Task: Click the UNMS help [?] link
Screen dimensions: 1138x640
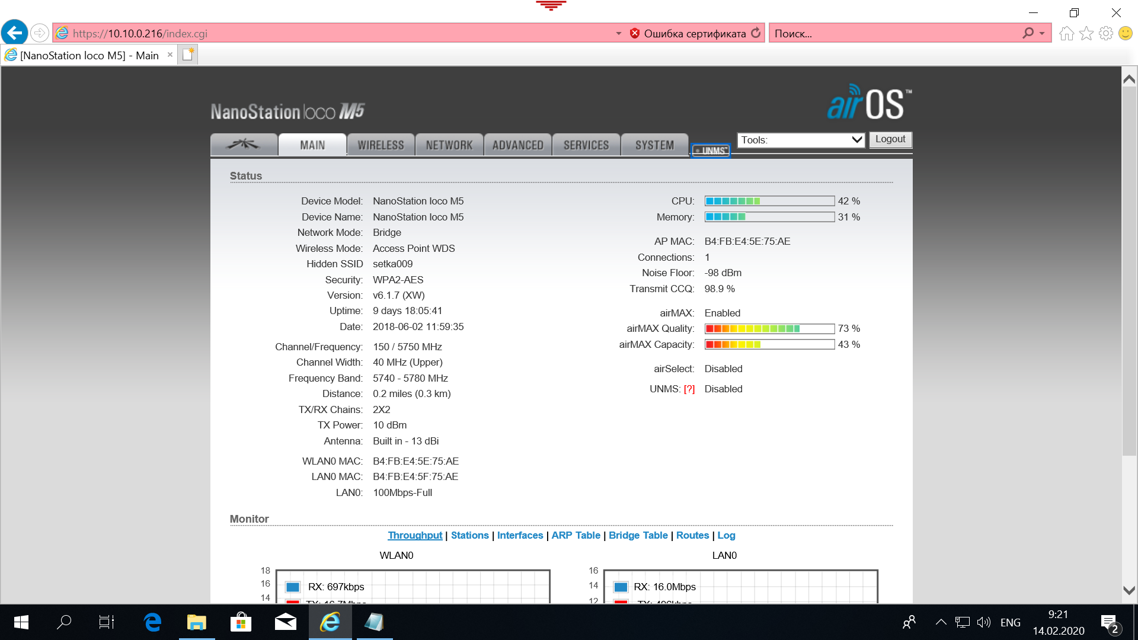Action: pos(689,389)
